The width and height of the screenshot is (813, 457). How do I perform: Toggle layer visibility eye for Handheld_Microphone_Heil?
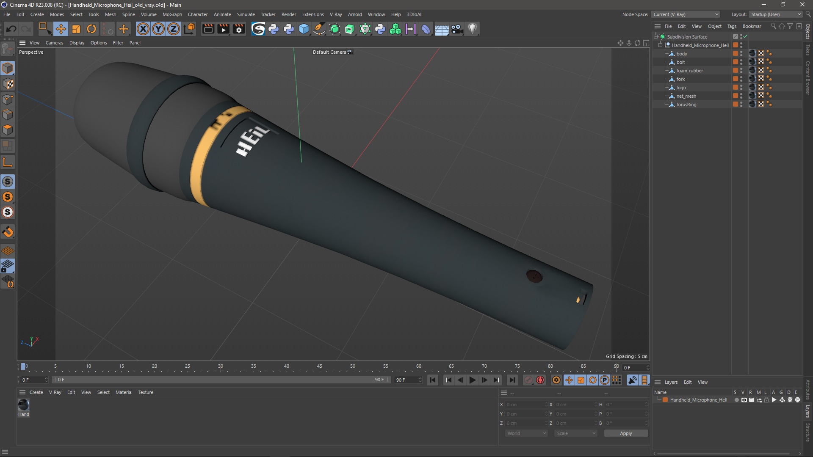(744, 400)
